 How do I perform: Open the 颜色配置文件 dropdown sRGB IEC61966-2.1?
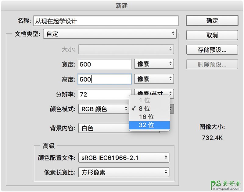(x=124, y=158)
